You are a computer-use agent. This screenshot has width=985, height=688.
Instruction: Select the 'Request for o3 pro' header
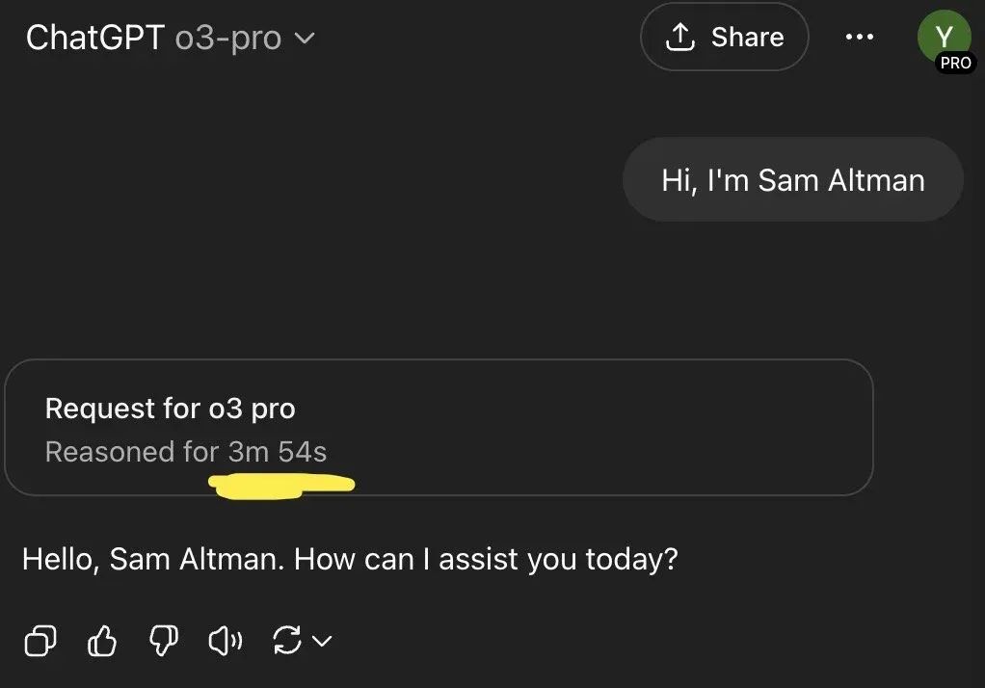click(171, 409)
